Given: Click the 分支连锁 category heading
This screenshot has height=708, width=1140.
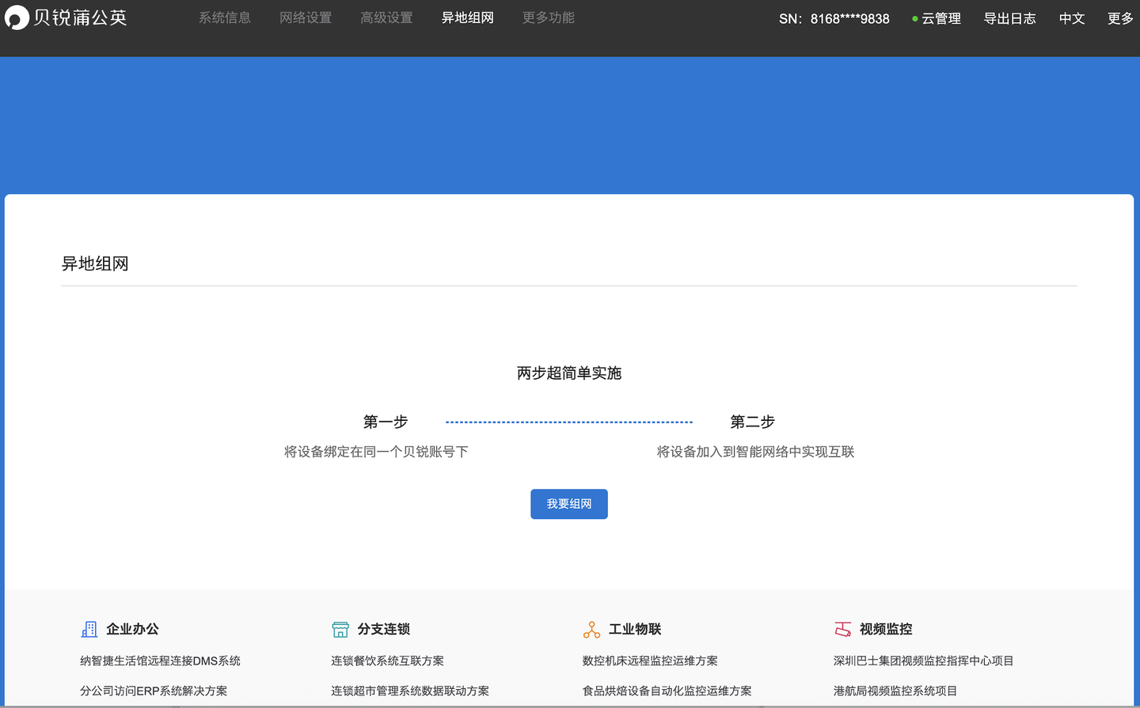Looking at the screenshot, I should coord(383,629).
